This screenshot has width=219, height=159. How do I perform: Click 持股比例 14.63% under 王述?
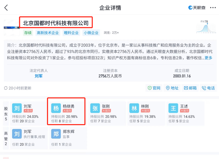click(x=182, y=117)
